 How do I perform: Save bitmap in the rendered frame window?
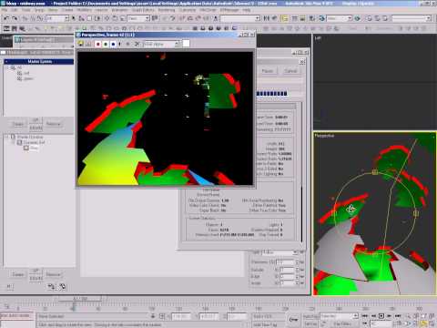point(81,44)
